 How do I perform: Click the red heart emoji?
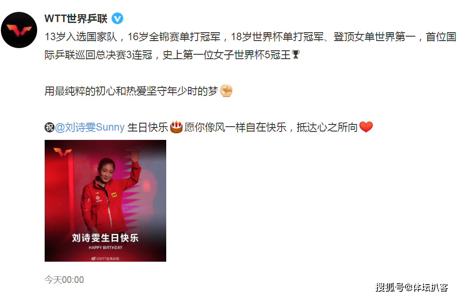[x=366, y=127]
